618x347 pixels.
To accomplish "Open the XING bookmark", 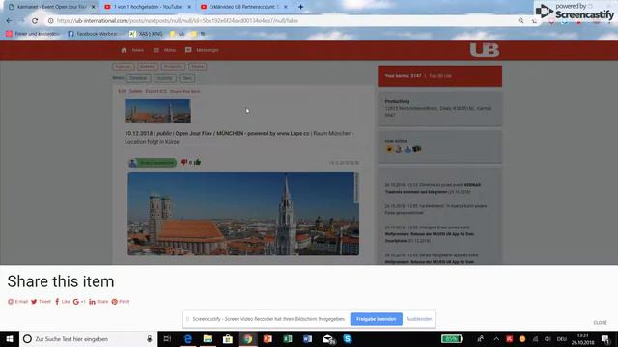I will click(x=146, y=34).
